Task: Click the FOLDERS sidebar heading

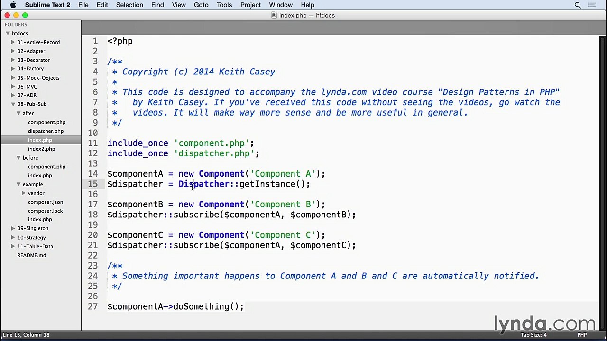Action: [16, 24]
